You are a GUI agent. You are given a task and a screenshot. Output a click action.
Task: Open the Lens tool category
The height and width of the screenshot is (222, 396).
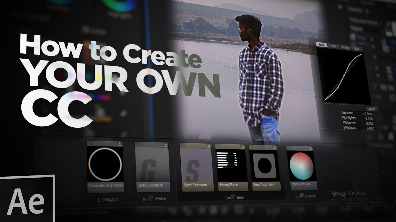[235, 197]
